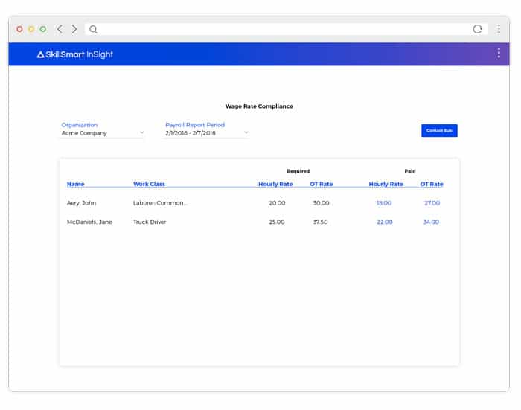Screen dimensions: 521x410
Task: Close window with the red traffic light
Action: [19, 29]
